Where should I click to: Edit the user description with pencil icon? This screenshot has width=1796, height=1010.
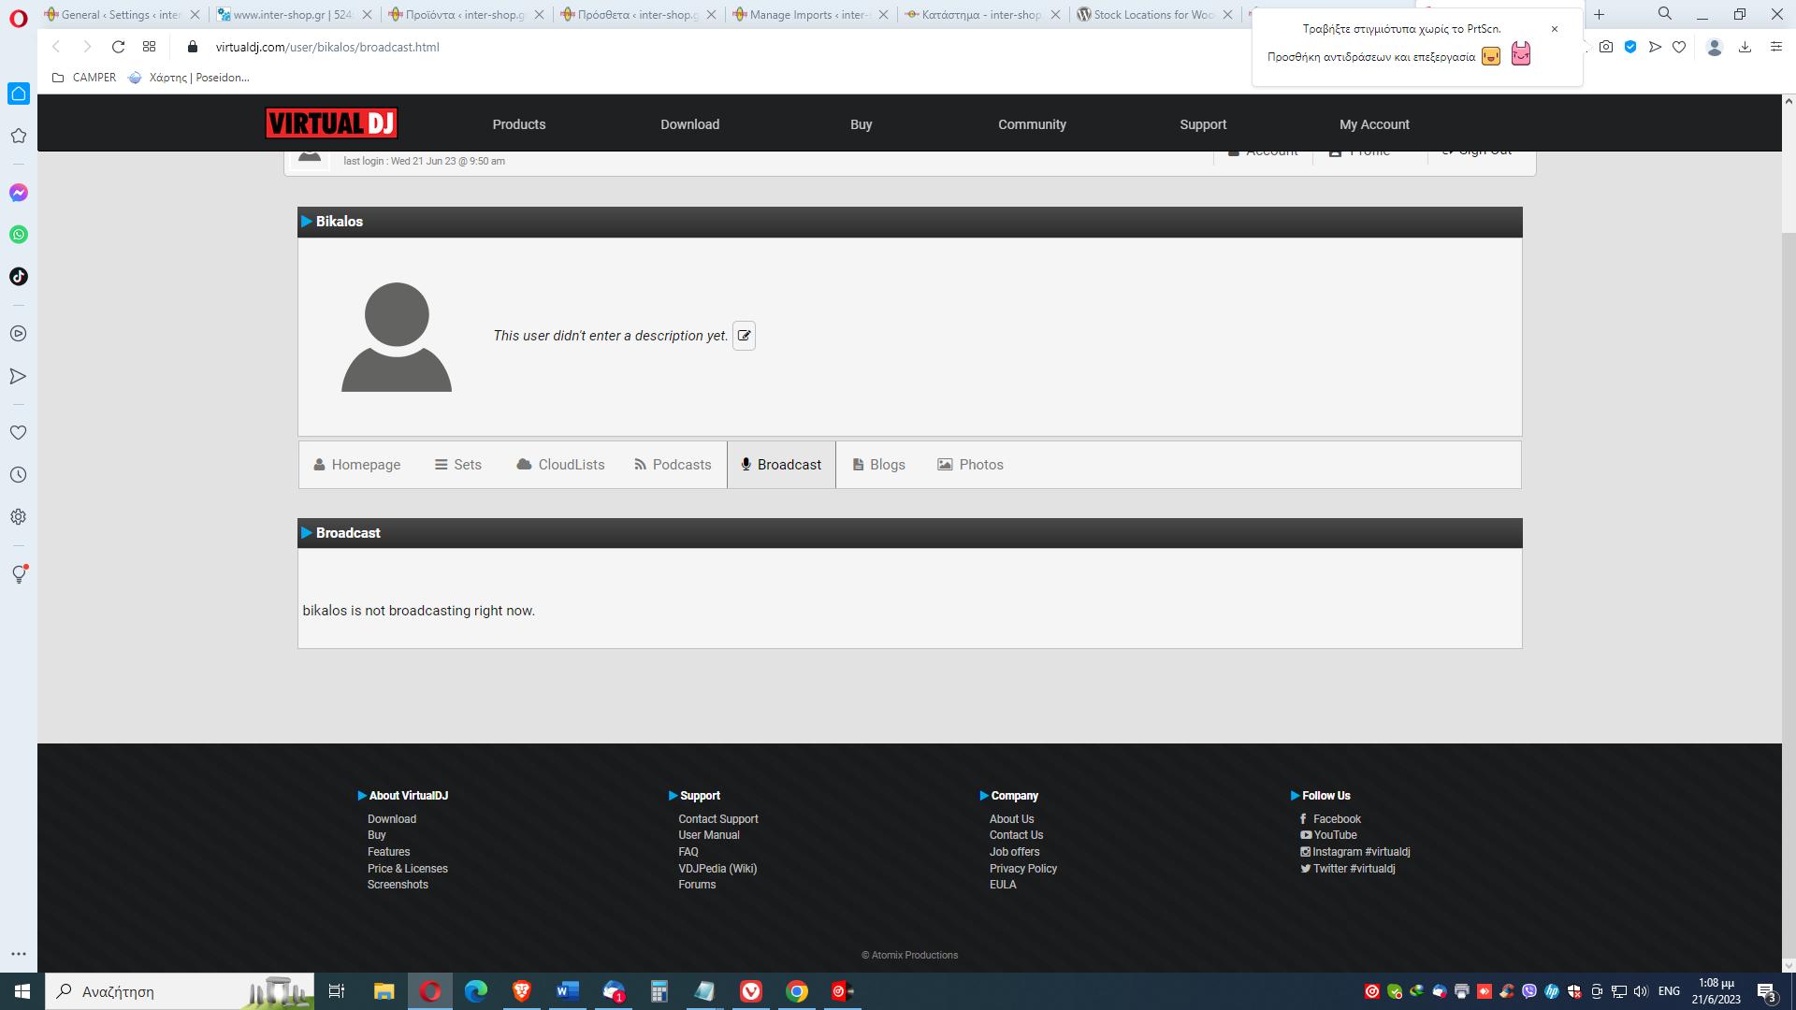pyautogui.click(x=744, y=336)
